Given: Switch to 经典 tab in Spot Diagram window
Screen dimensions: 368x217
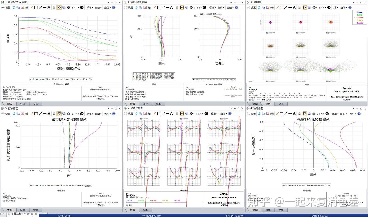Looking at the screenshot, I should click(268, 104).
